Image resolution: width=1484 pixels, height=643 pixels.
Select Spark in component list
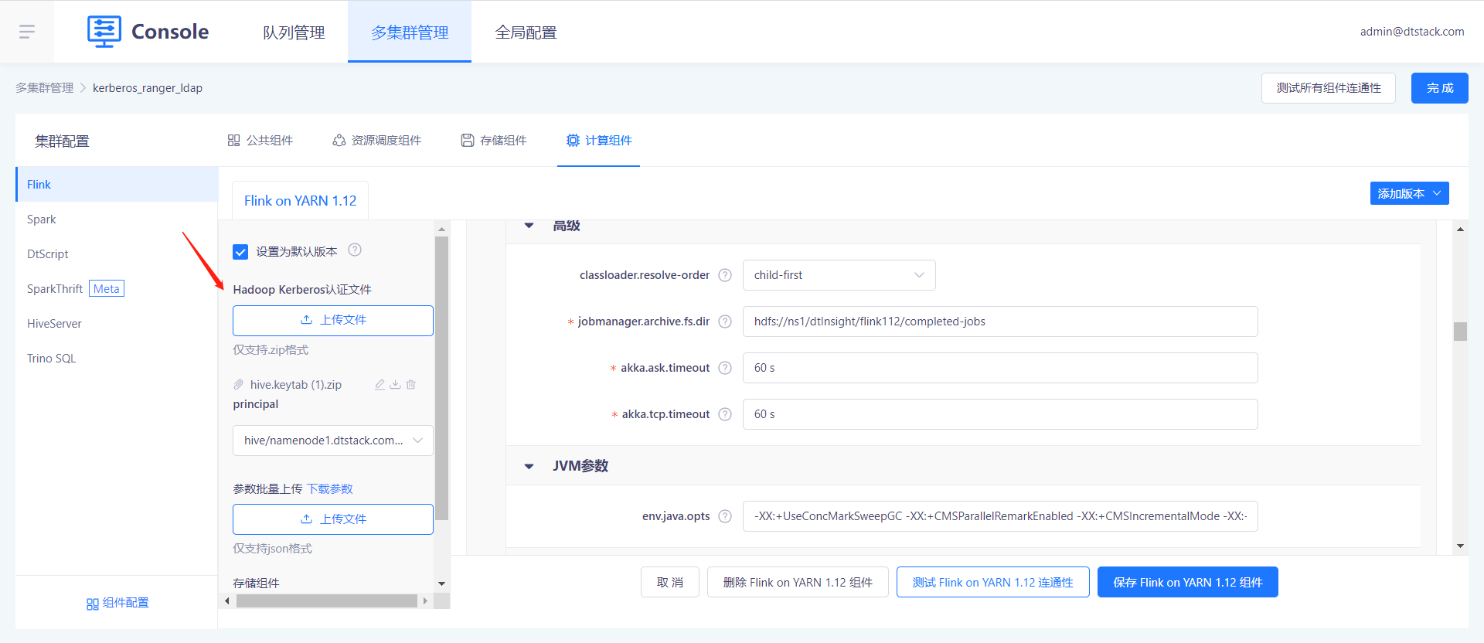[117, 219]
